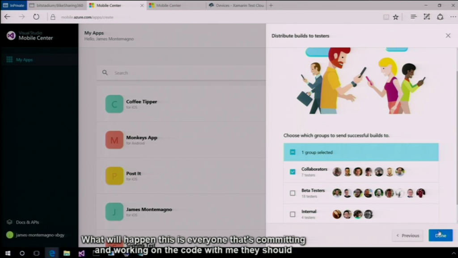Click the search field in My Apps
This screenshot has width=458, height=258.
pyautogui.click(x=181, y=73)
